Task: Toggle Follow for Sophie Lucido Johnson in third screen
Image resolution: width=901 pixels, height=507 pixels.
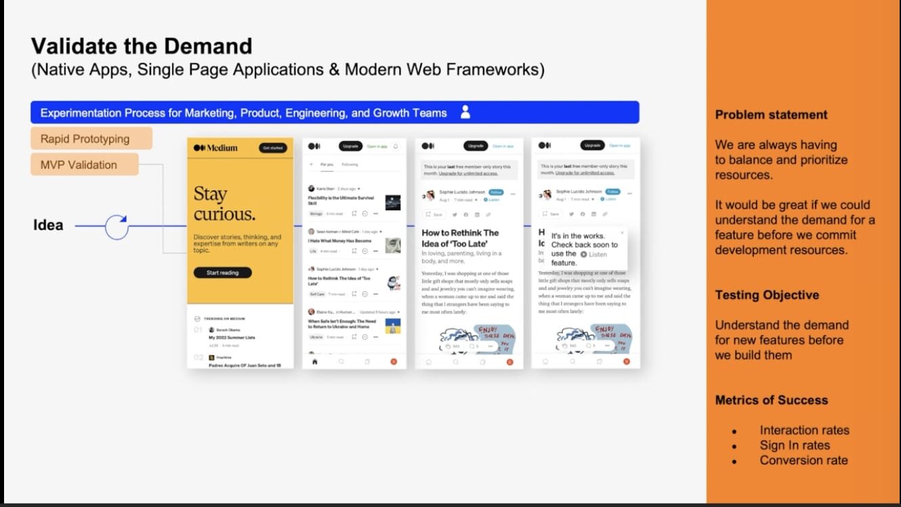Action: click(x=496, y=192)
